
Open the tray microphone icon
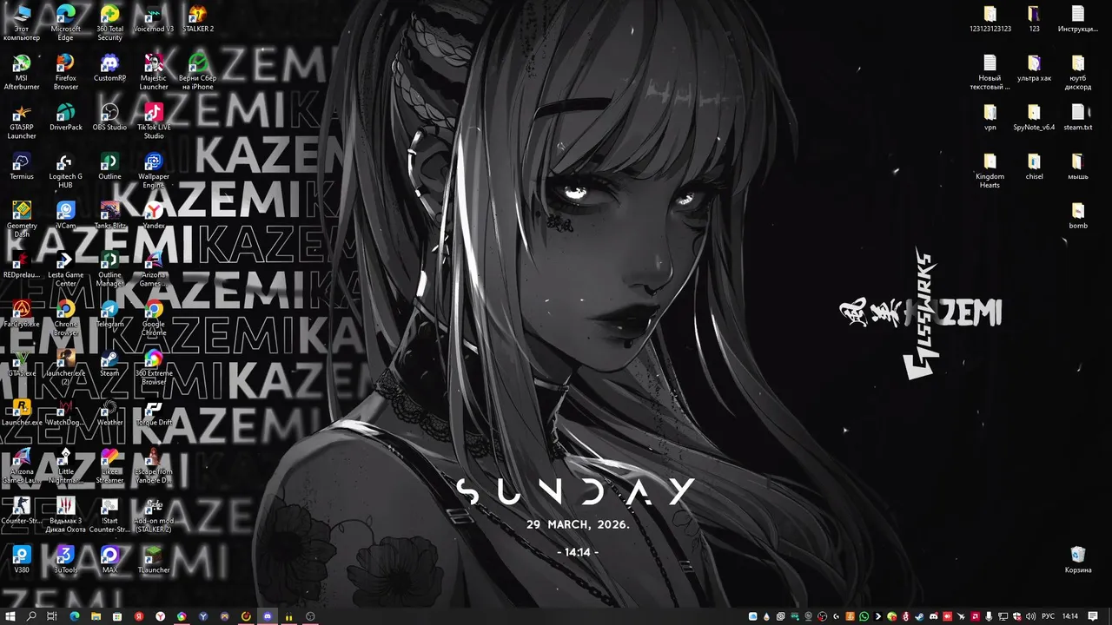click(x=989, y=616)
